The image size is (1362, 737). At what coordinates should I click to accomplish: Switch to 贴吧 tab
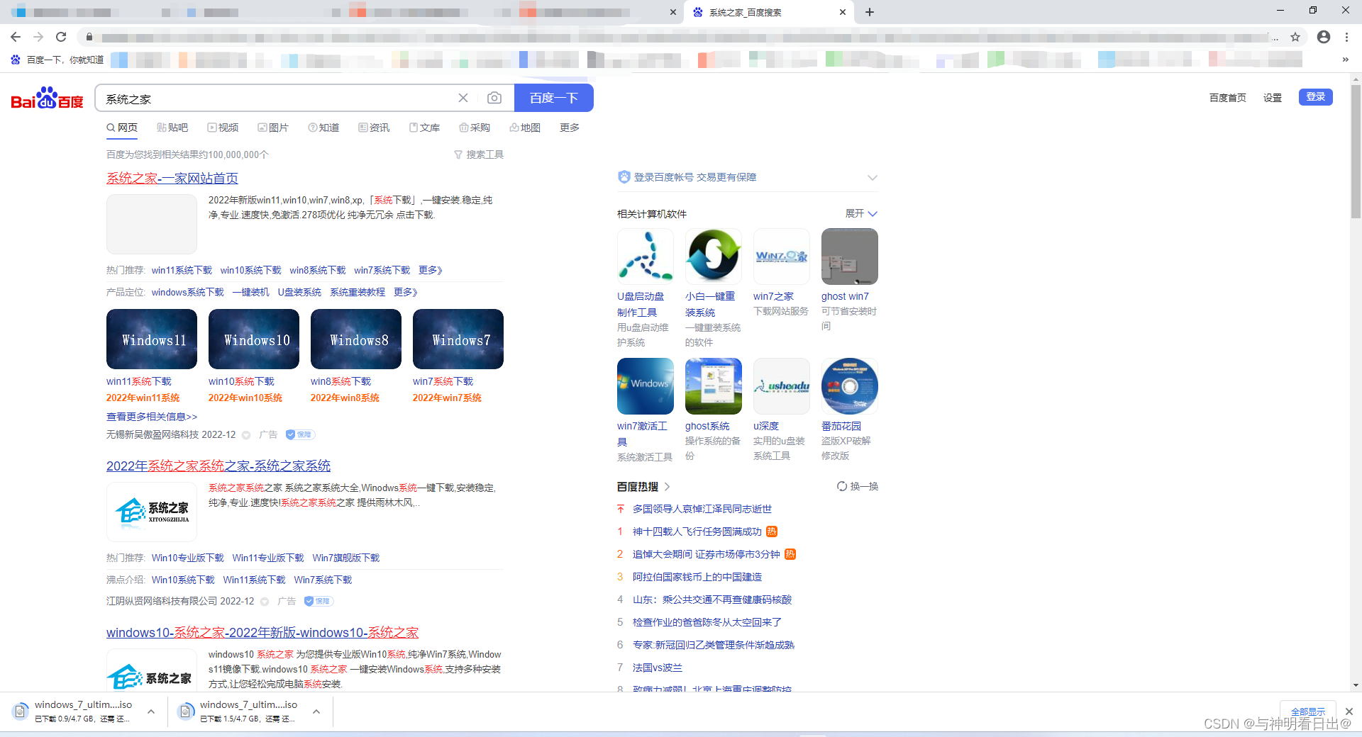(172, 128)
